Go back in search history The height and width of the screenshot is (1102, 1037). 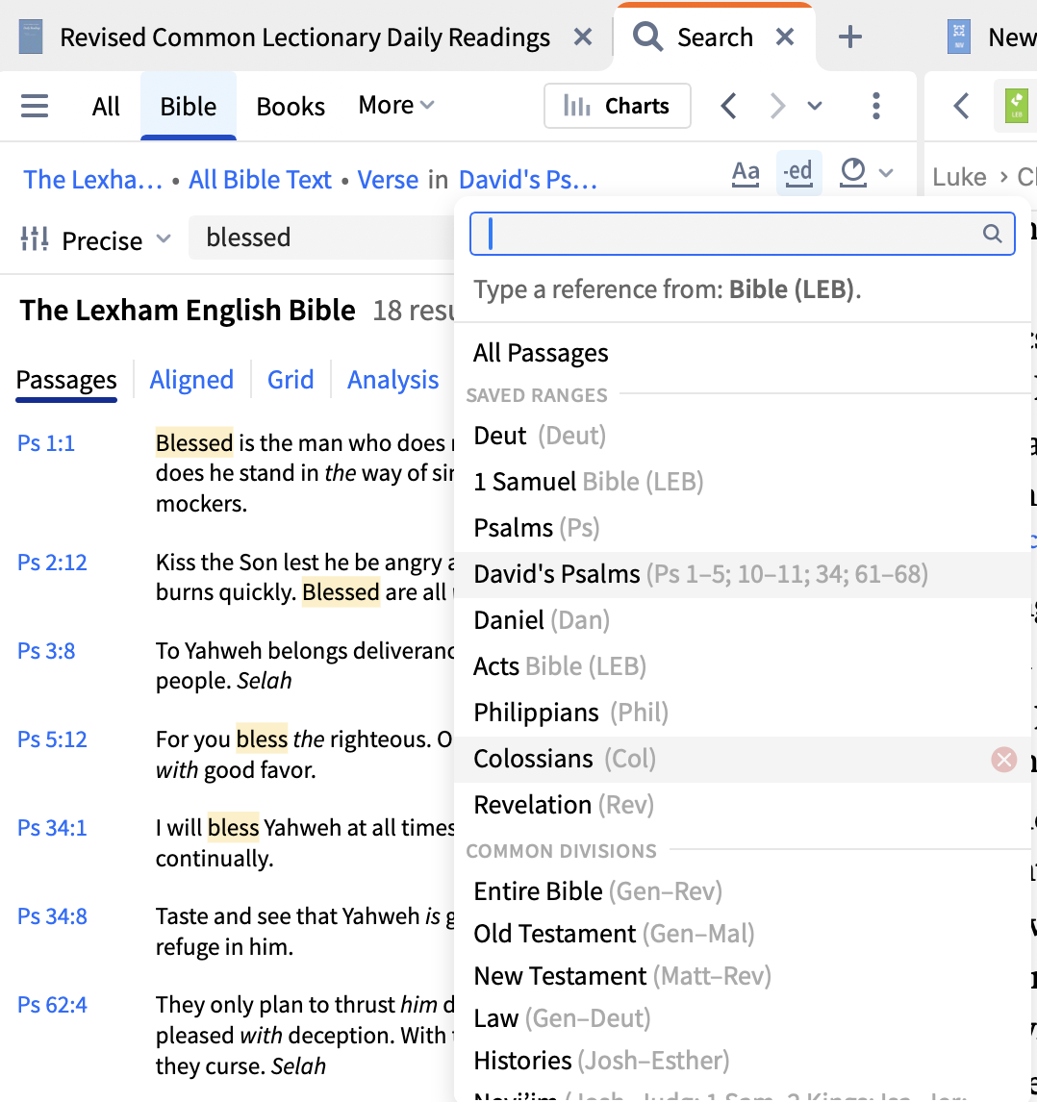click(x=729, y=106)
